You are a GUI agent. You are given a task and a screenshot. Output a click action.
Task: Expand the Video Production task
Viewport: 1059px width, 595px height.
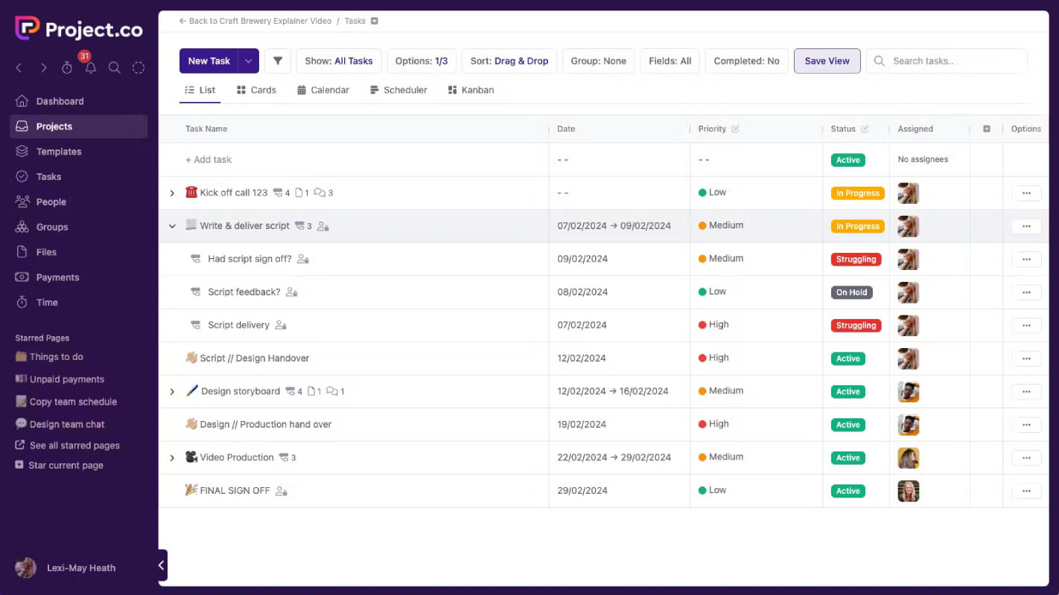[172, 458]
